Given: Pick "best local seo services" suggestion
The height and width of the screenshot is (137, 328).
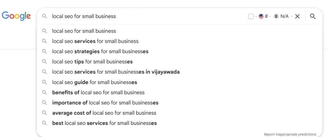Looking at the screenshot, I should point(104,123).
